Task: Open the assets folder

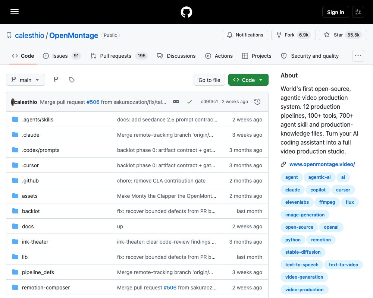Action: coord(30,196)
